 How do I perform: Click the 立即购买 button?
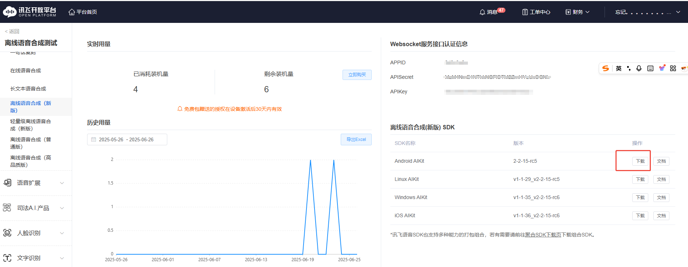(357, 74)
